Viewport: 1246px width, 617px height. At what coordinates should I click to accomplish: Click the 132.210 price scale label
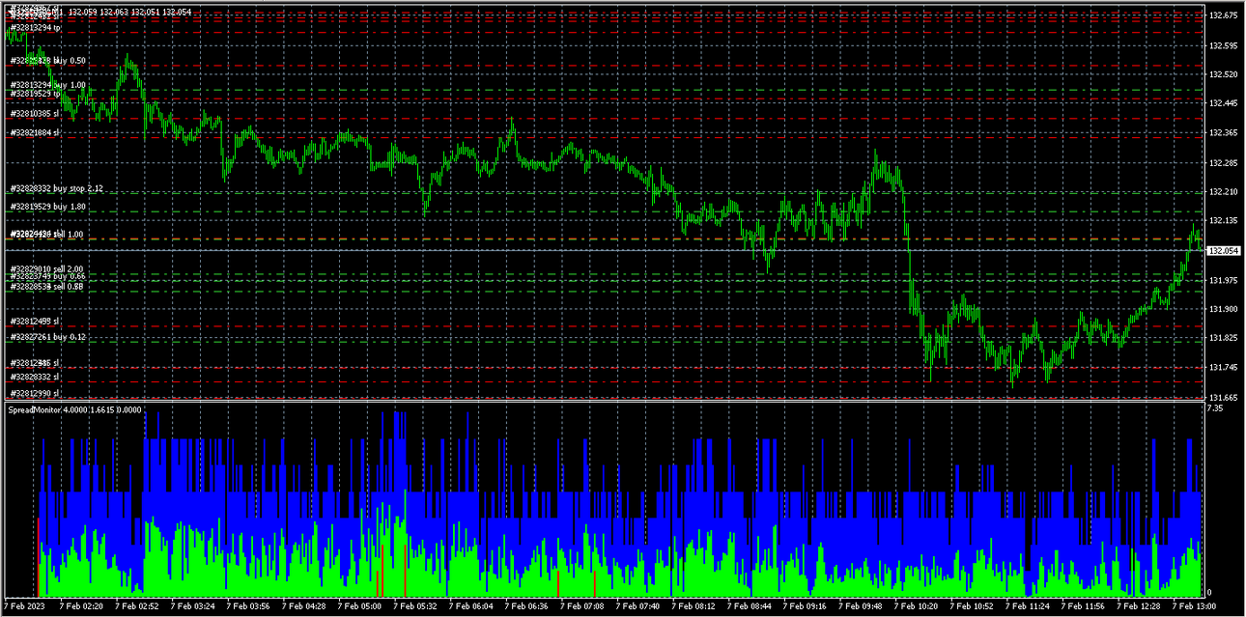(1224, 192)
